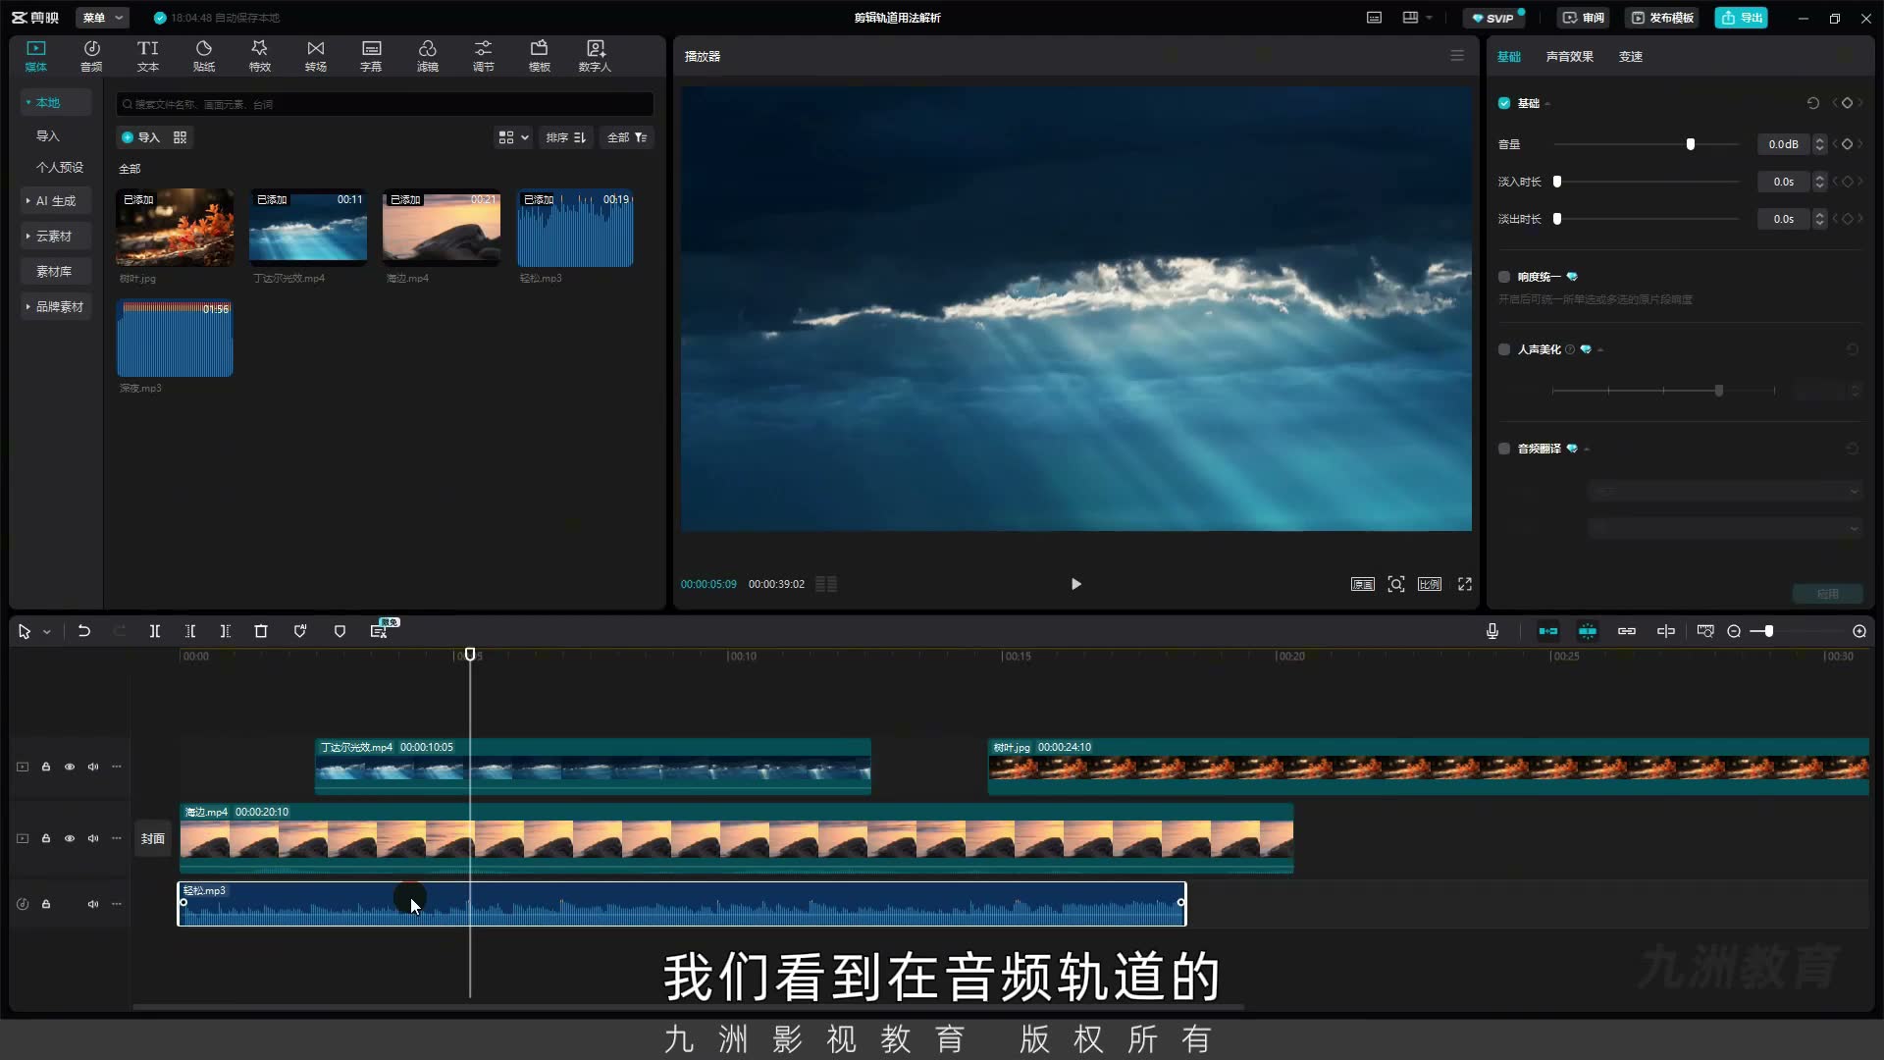Click the undo arrow in timeline toolbar
The image size is (1884, 1060).
[x=84, y=631]
